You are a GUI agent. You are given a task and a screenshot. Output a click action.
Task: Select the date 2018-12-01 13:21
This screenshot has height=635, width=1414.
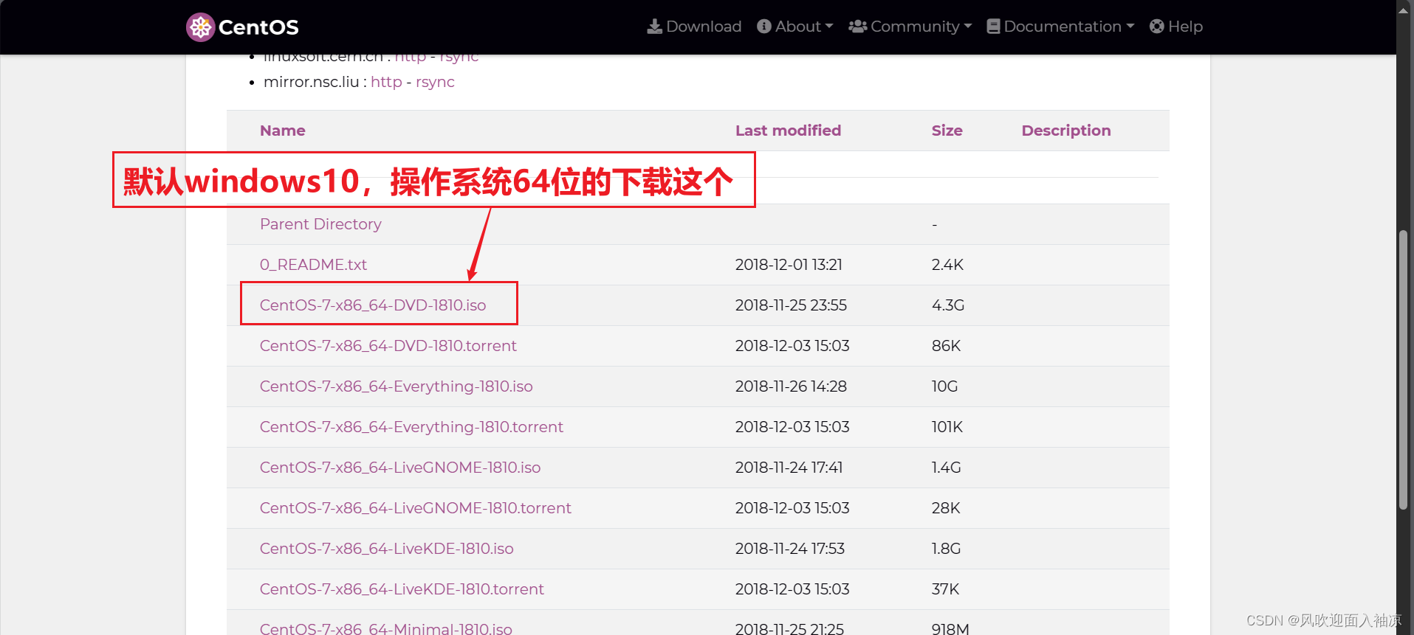(x=789, y=265)
